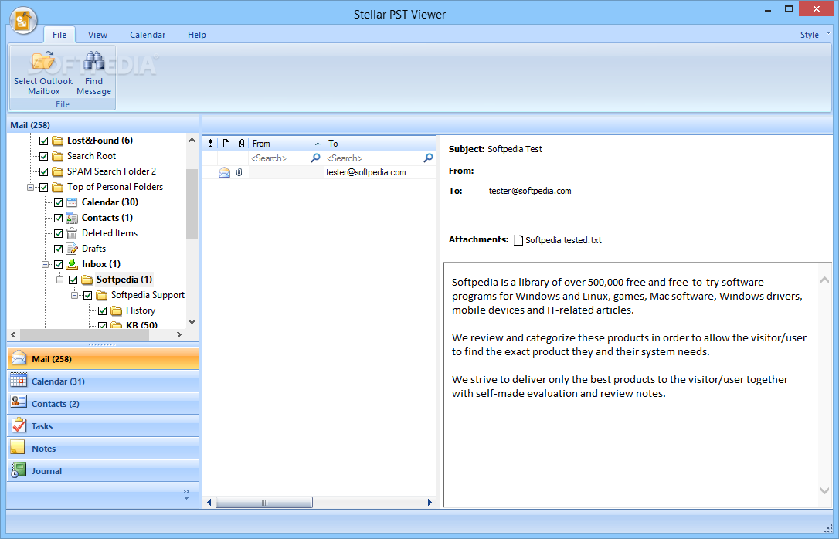Click the Inbox download arrow icon
The width and height of the screenshot is (839, 539).
[72, 264]
